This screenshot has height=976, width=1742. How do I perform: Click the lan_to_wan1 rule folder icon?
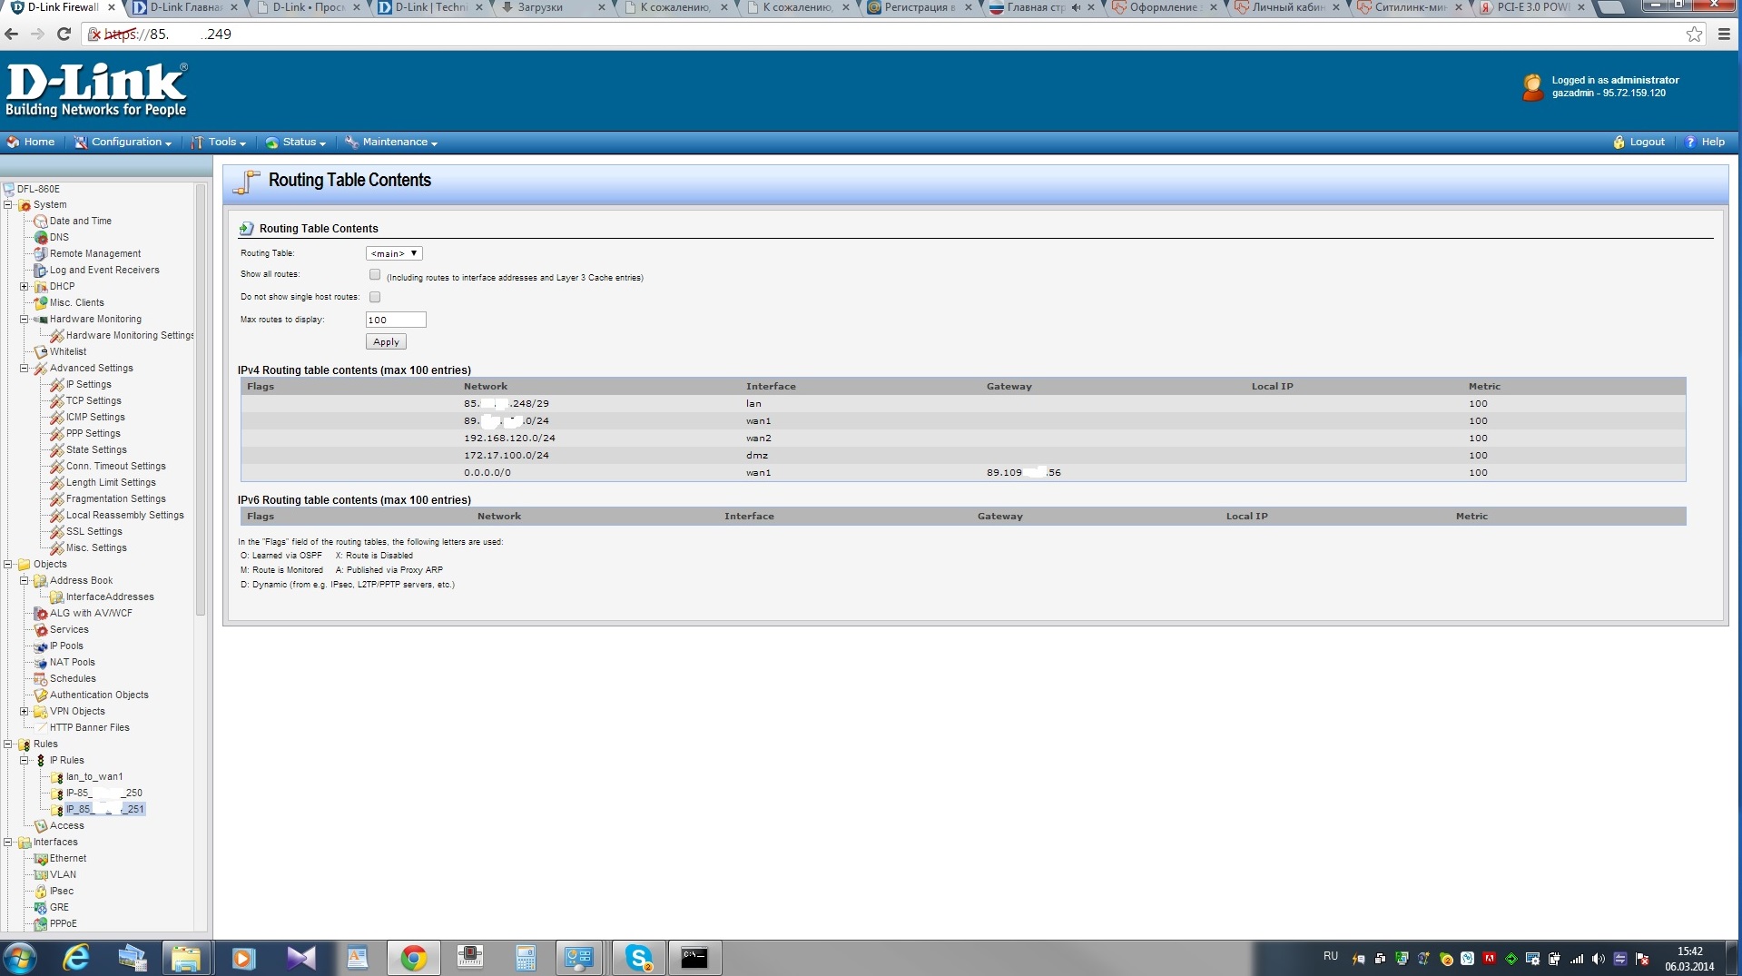[56, 777]
